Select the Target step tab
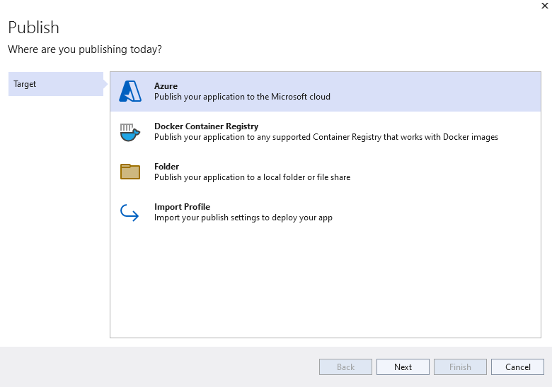The image size is (552, 387). pyautogui.click(x=56, y=84)
